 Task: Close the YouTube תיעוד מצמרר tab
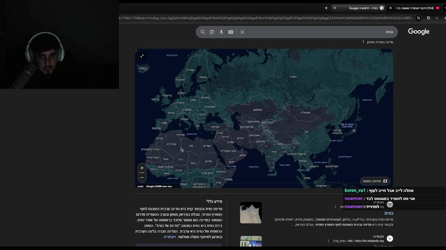click(390, 8)
